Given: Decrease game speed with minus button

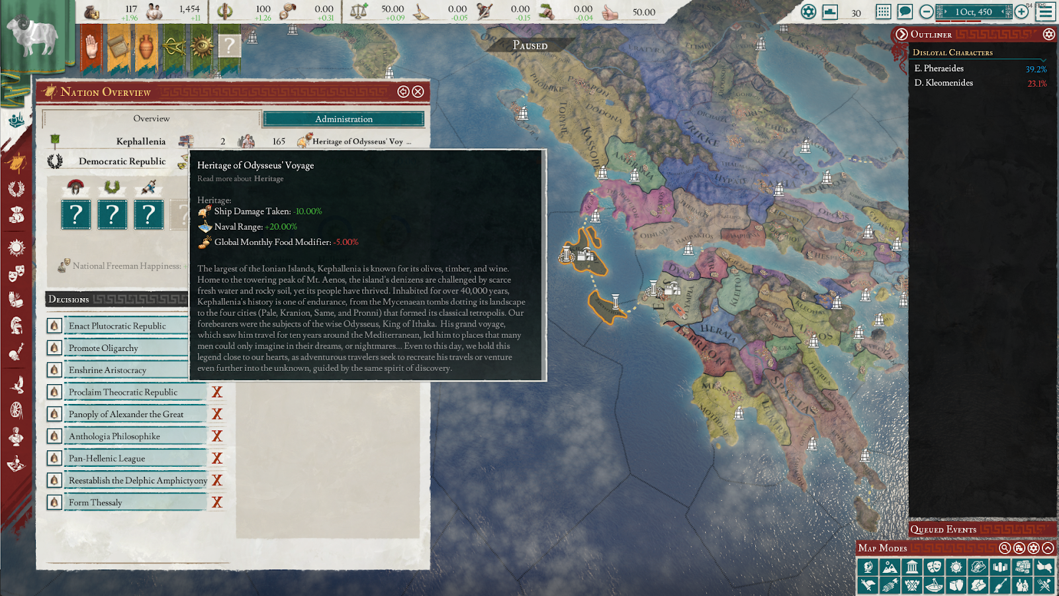Looking at the screenshot, I should (927, 12).
